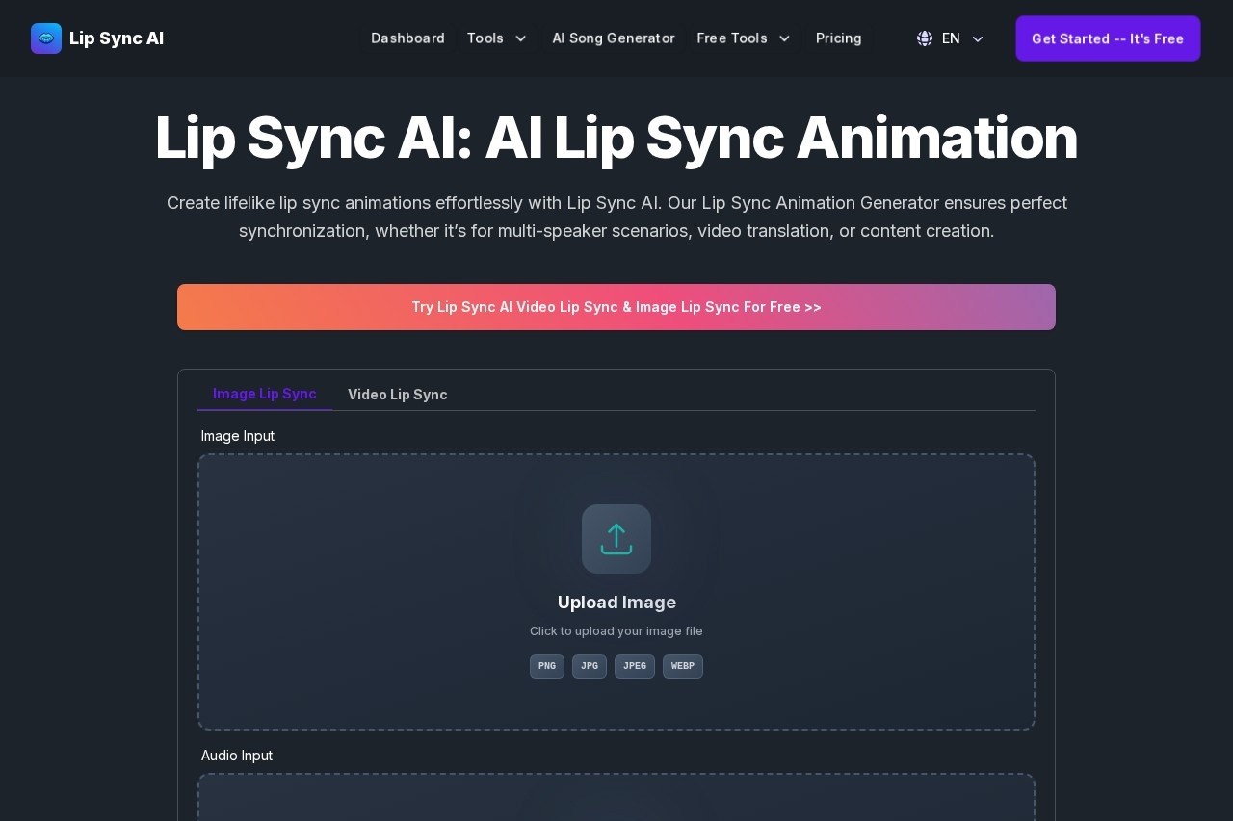Select the Image Lip Sync mode

click(265, 394)
